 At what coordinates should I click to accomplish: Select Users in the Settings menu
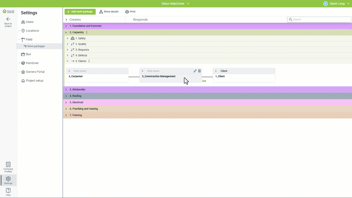pos(29,22)
